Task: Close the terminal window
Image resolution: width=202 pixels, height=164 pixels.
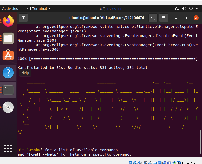Action: (x=196, y=18)
